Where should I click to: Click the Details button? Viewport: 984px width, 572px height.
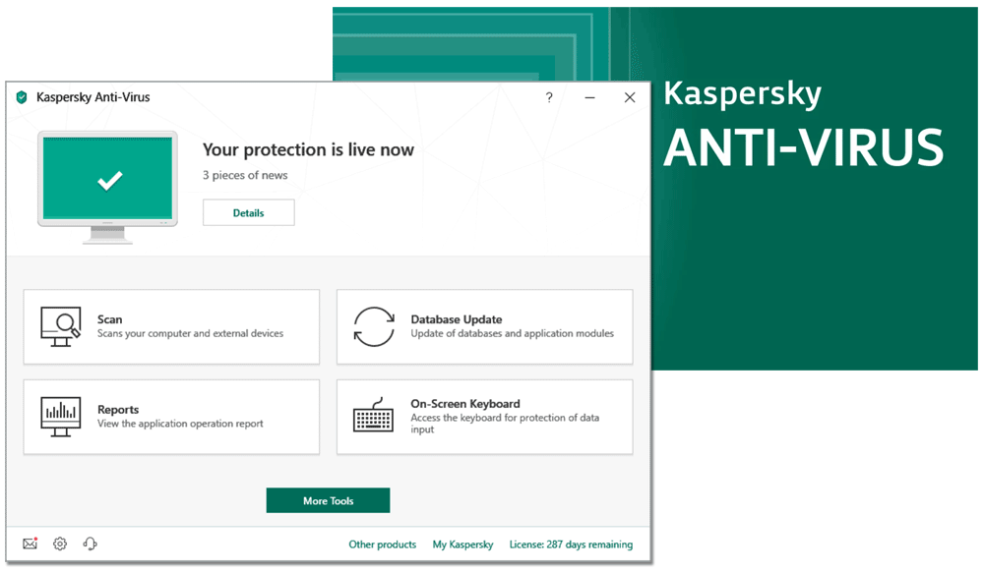click(248, 212)
